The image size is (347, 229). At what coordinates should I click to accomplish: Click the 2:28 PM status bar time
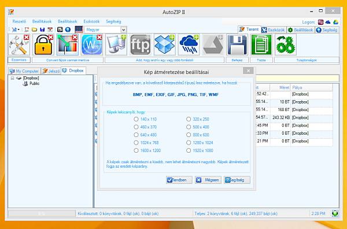(x=318, y=213)
